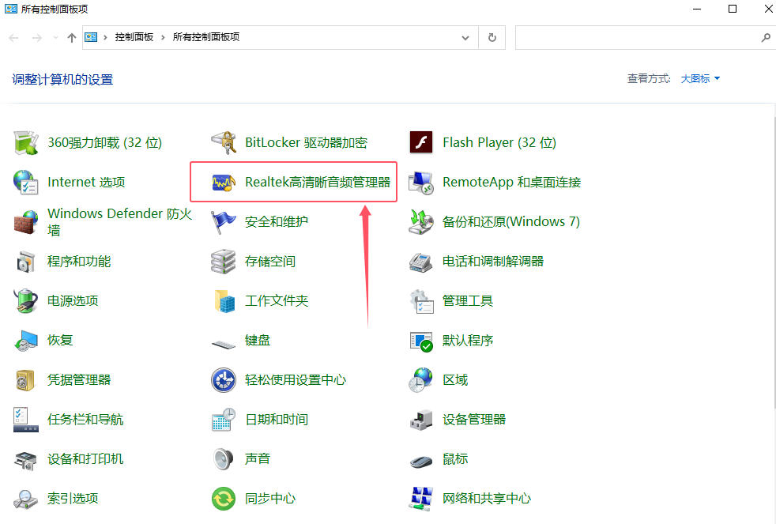This screenshot has height=524, width=776.
Task: Open the 同步中心 green icon
Action: 224,499
